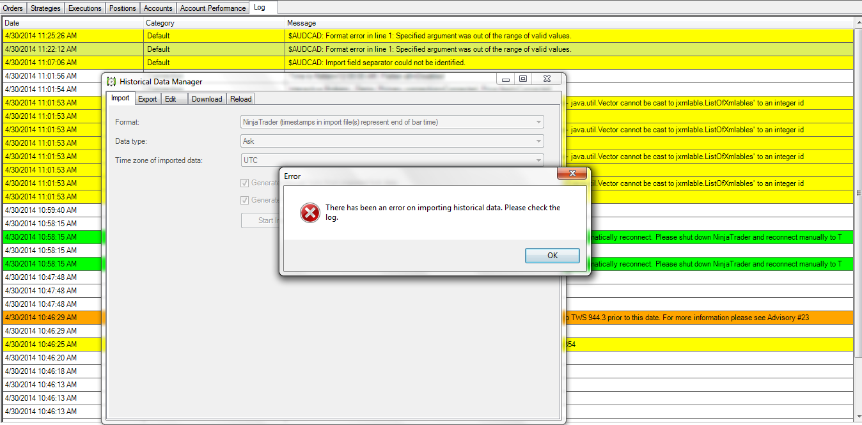Click the error message text in Error dialog
The image size is (862, 425).
443,212
